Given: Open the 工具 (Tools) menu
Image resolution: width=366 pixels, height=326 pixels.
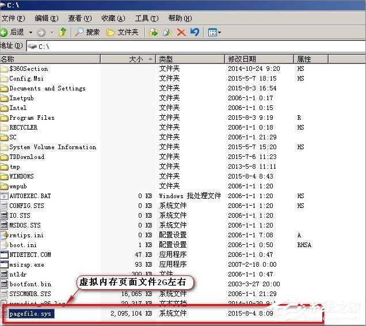Looking at the screenshot, I should [x=146, y=18].
